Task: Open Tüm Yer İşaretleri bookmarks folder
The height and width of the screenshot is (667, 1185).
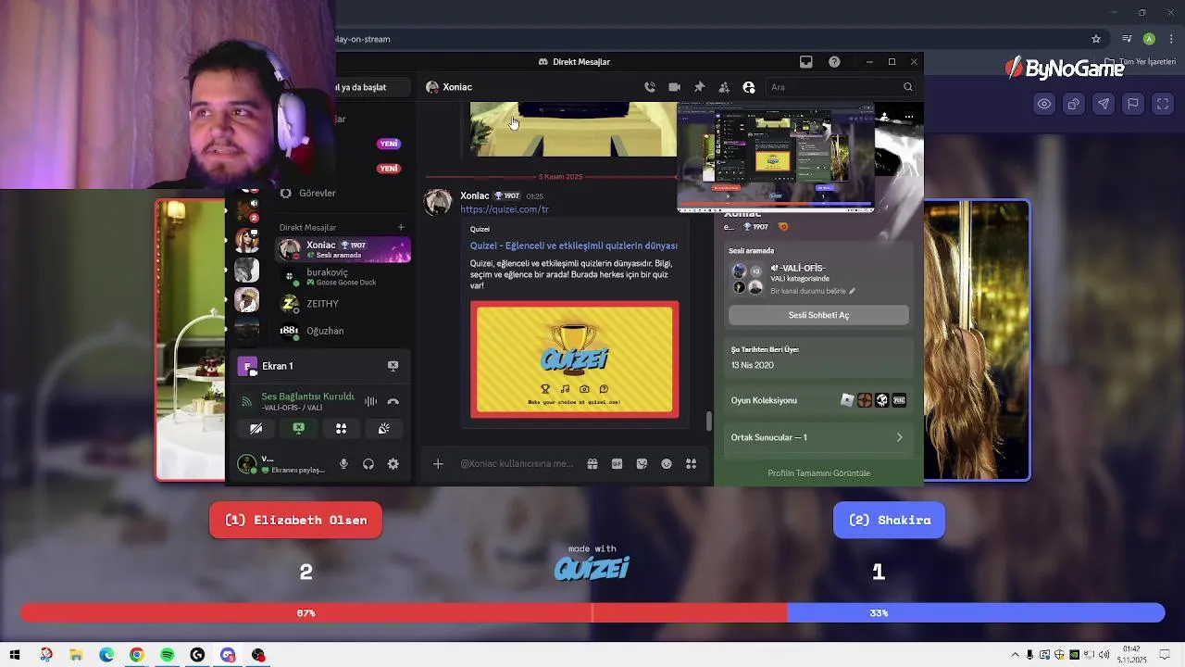Action: point(1141,62)
